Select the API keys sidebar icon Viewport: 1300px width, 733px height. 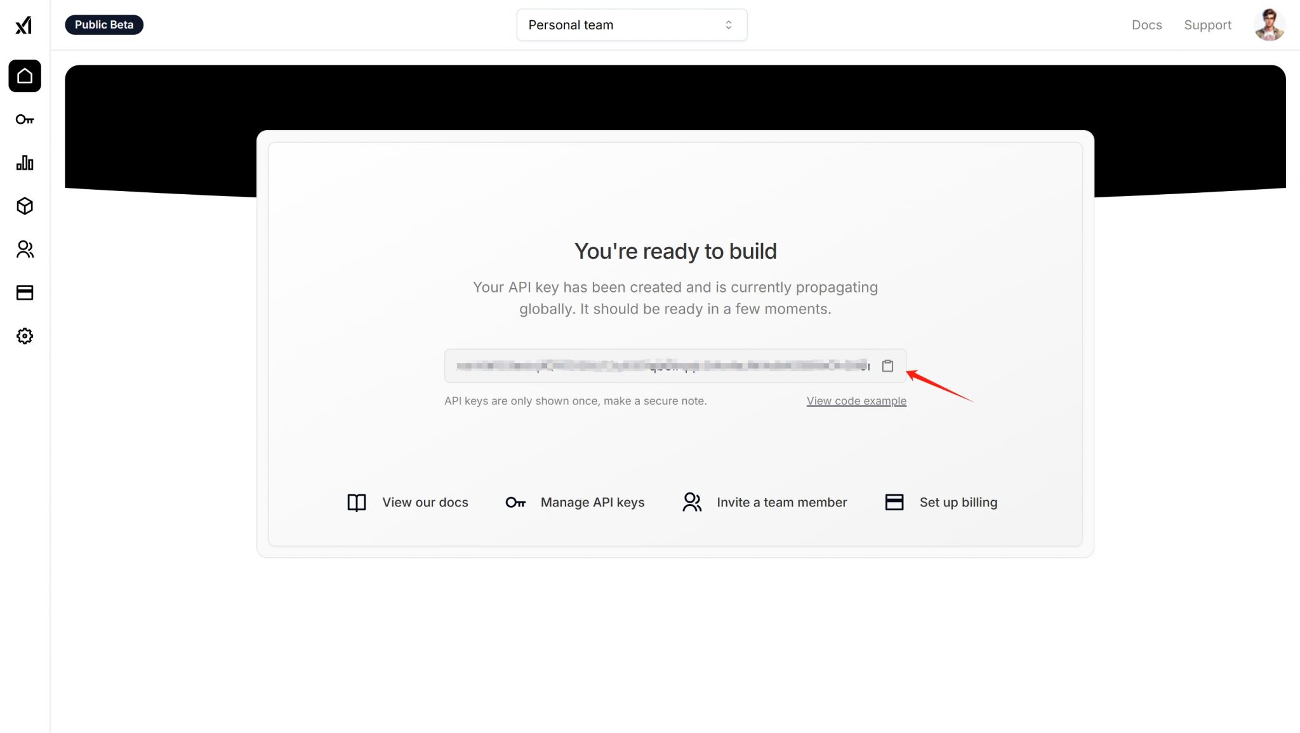[25, 119]
